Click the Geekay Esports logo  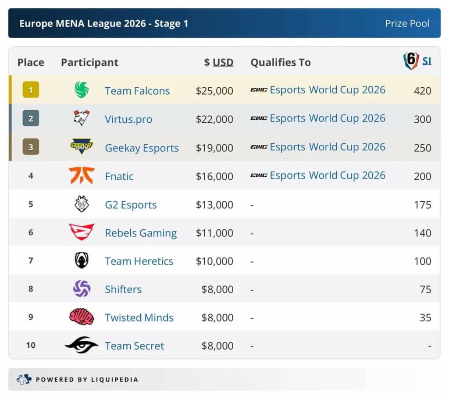[82, 146]
